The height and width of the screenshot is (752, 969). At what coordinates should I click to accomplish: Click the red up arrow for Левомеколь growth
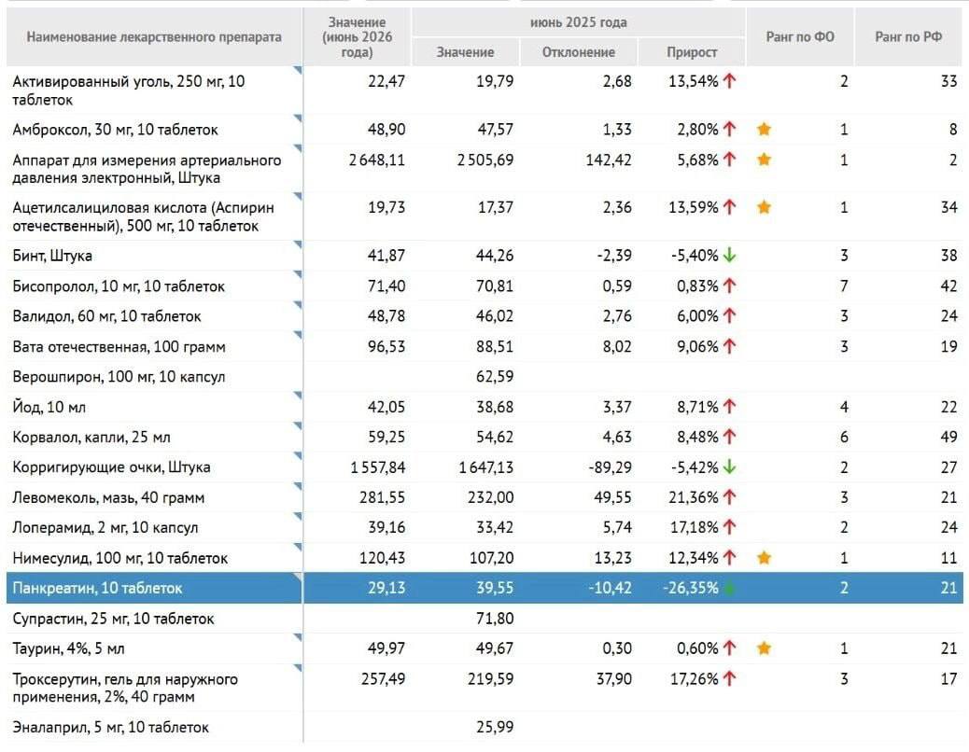730,497
